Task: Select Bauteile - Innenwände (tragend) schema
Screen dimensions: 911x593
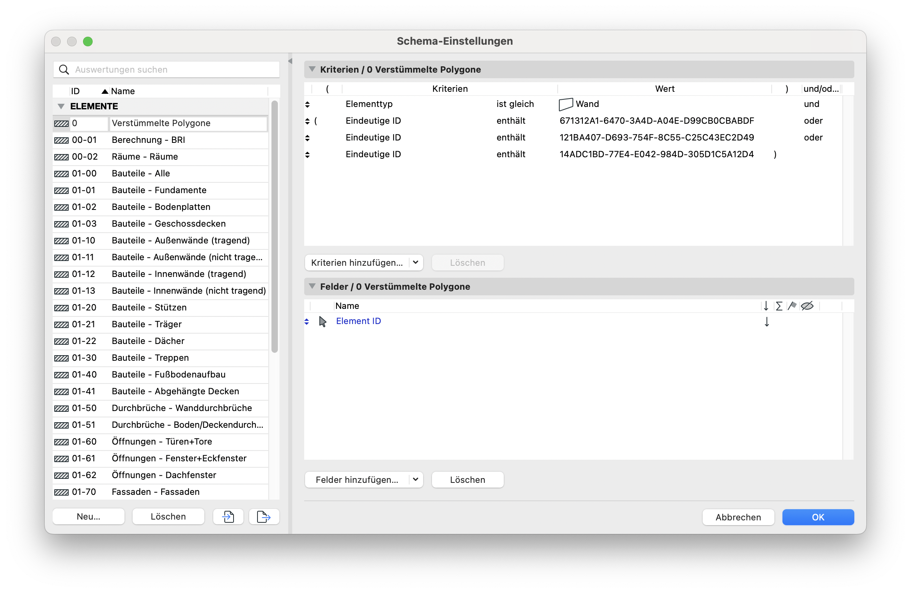Action: [x=160, y=274]
